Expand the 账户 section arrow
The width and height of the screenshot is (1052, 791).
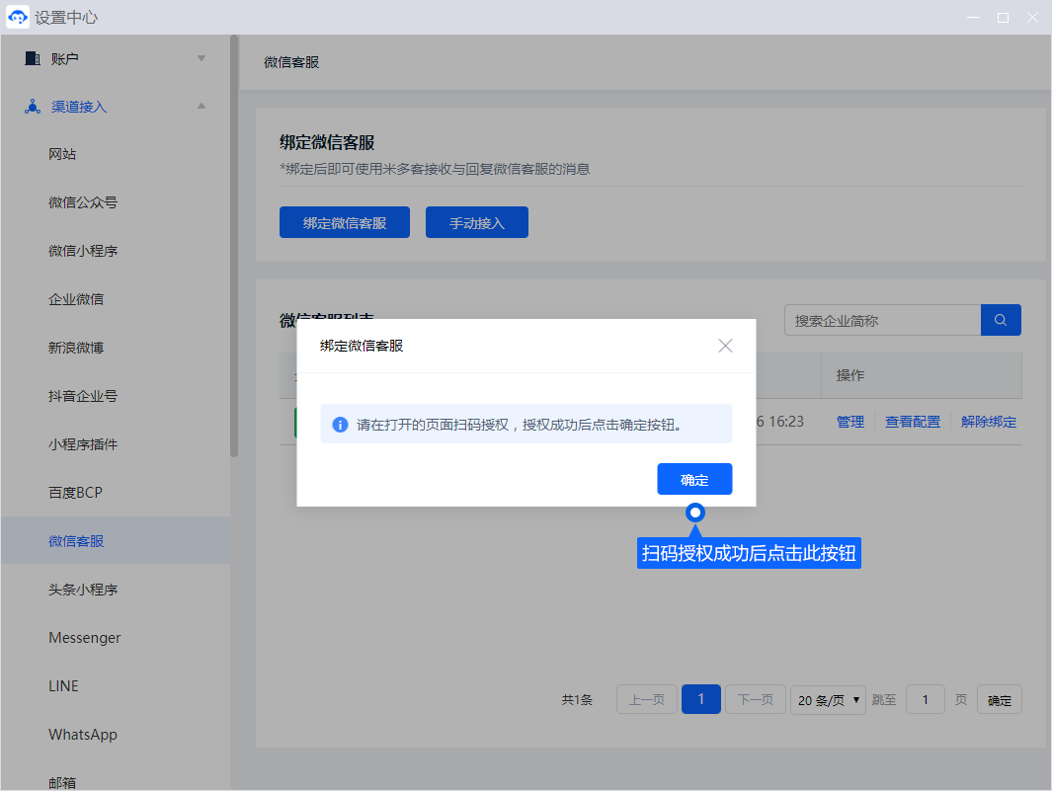point(202,58)
